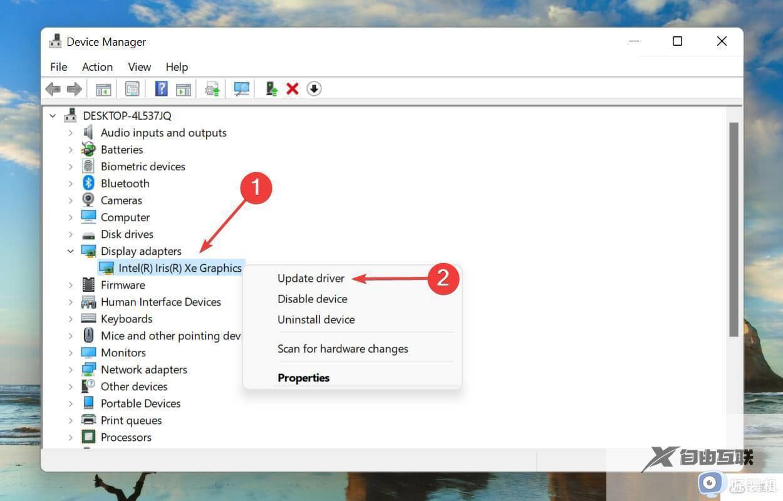The image size is (783, 501).
Task: Expand the Bluetooth category chevron
Action: click(x=70, y=183)
